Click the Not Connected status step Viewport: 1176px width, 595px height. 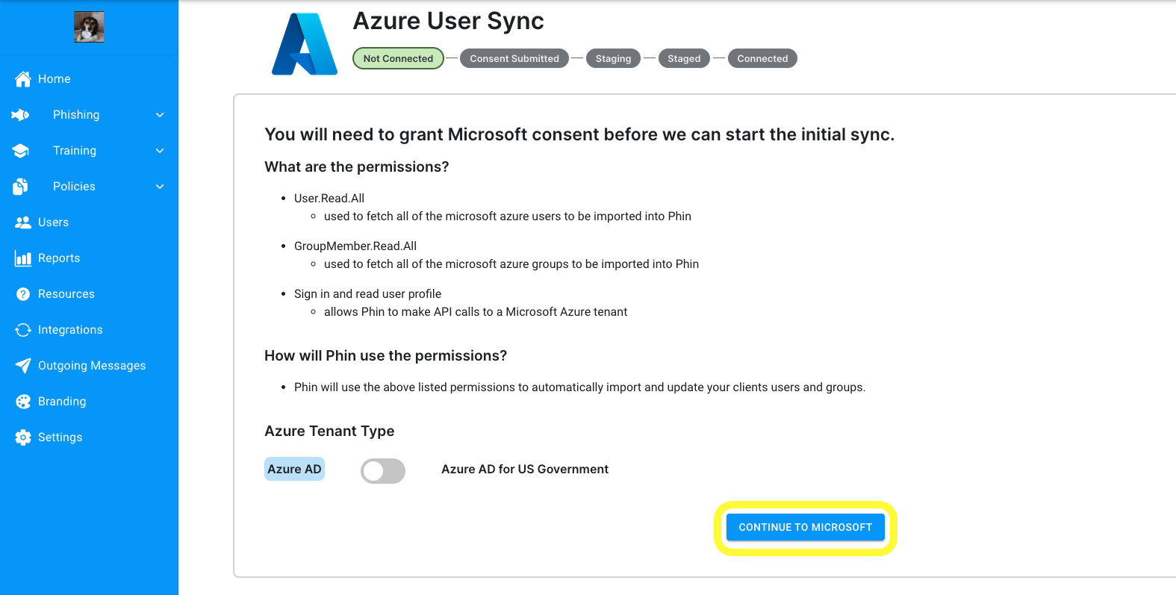tap(398, 58)
